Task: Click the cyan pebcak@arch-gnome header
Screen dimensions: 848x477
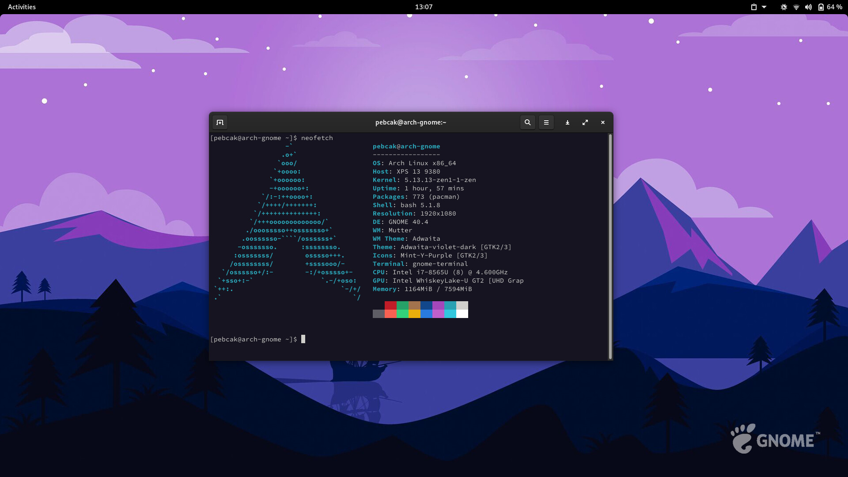Action: (x=406, y=146)
